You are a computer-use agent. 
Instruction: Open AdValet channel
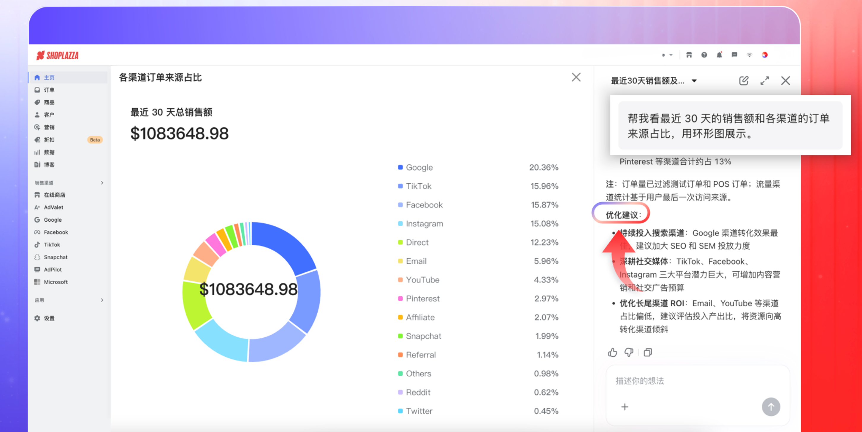click(68, 207)
